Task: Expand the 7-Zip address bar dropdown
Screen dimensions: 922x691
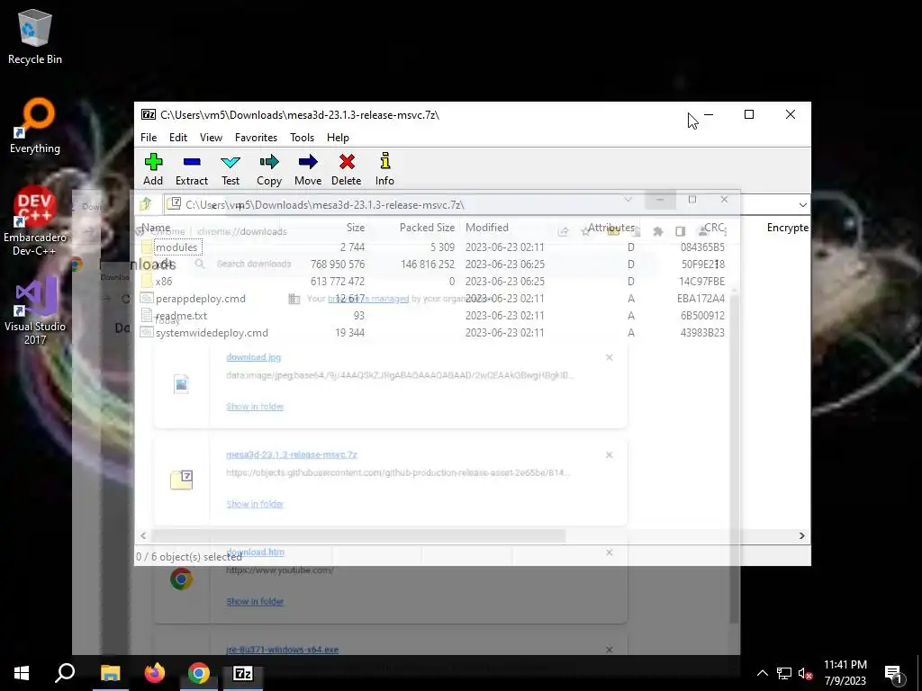Action: [x=802, y=204]
